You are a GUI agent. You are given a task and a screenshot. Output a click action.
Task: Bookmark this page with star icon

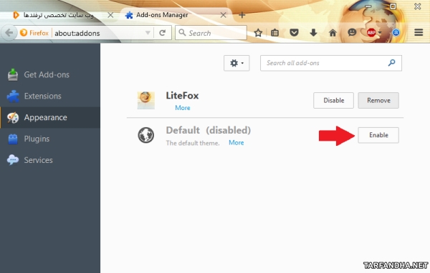tap(258, 33)
